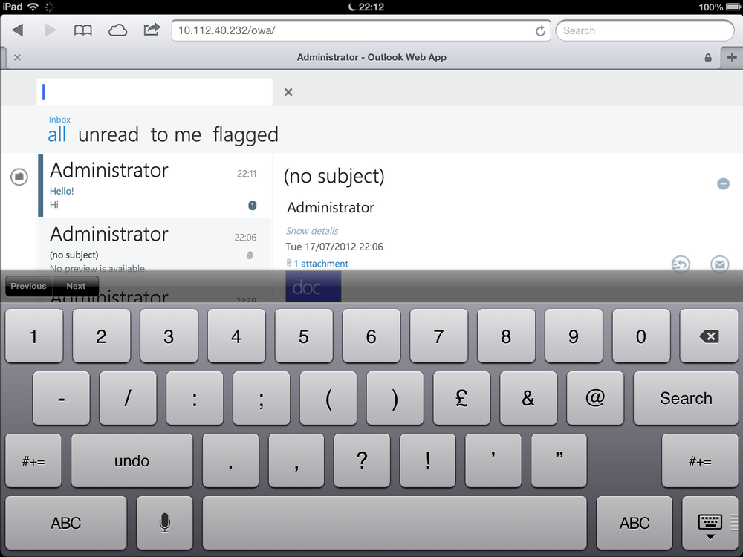This screenshot has height=557, width=743.
Task: Tap the question mark key
Action: point(362,461)
